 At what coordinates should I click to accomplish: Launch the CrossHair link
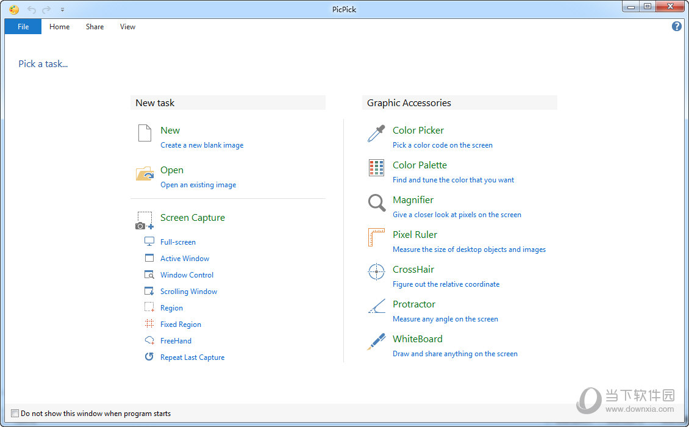[x=413, y=269]
